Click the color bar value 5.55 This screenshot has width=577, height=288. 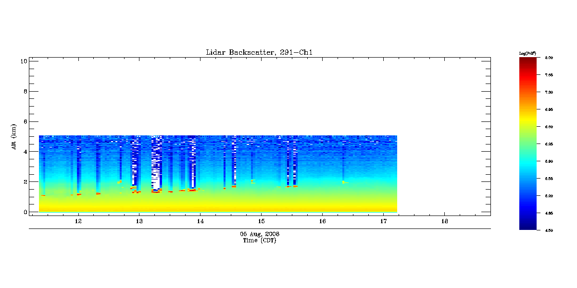(x=549, y=179)
